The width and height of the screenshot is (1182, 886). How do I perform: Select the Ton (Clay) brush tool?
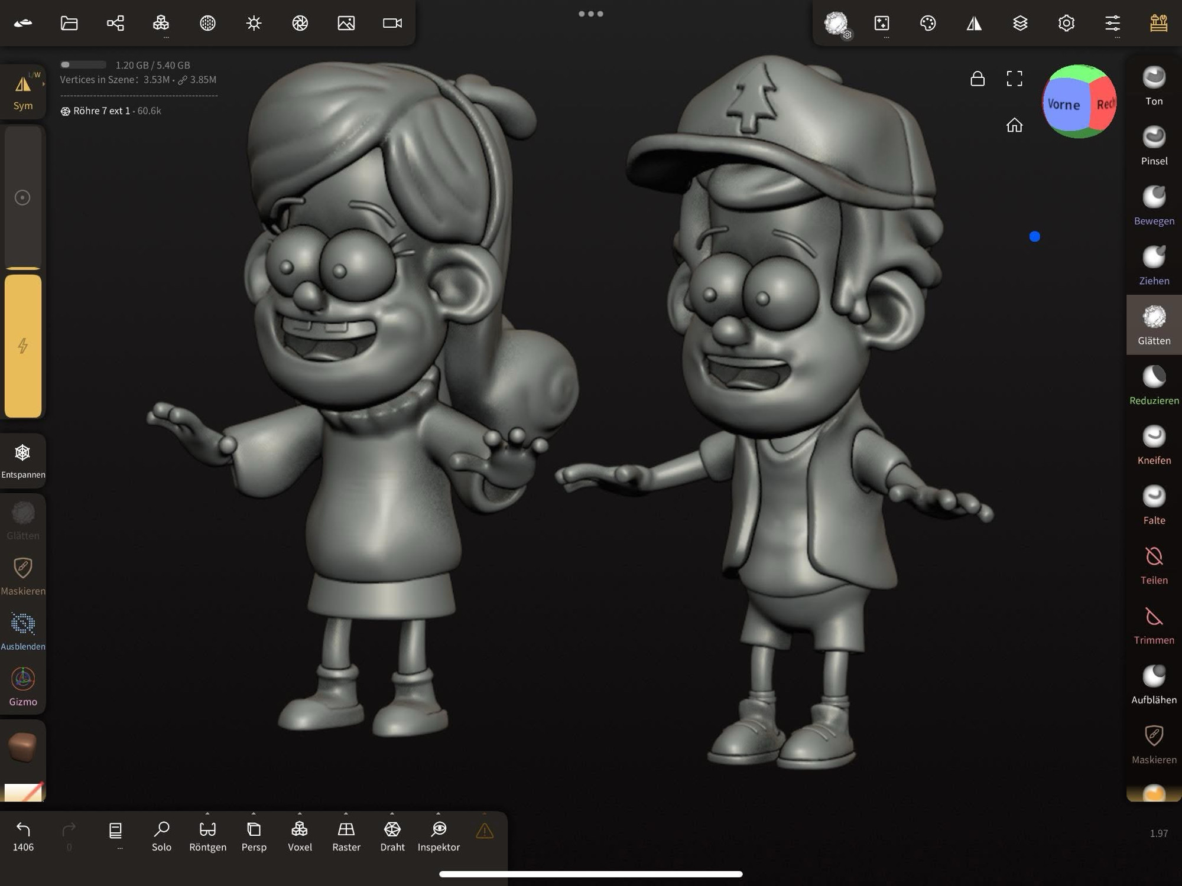[x=1154, y=87]
